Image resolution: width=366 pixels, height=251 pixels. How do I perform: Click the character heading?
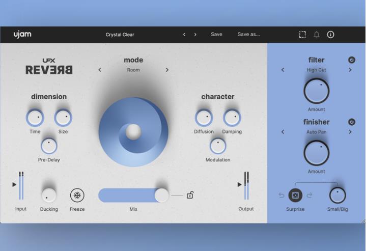(x=218, y=97)
